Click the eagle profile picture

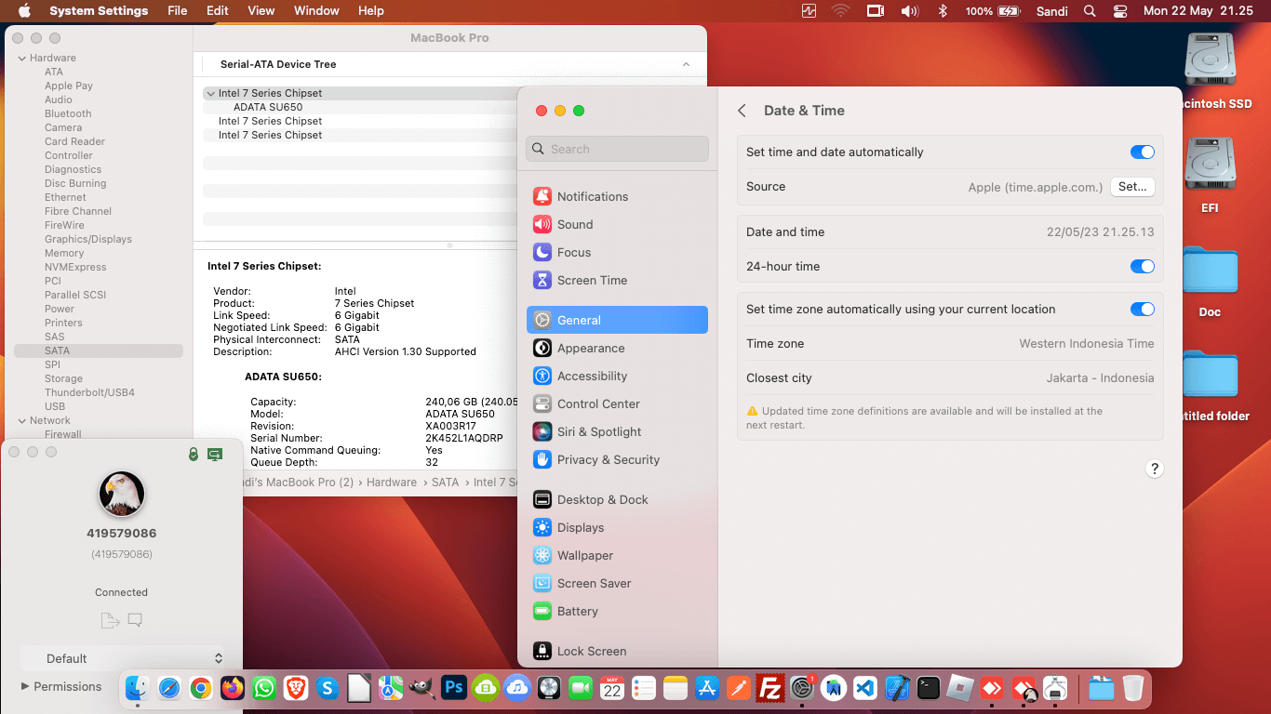122,494
